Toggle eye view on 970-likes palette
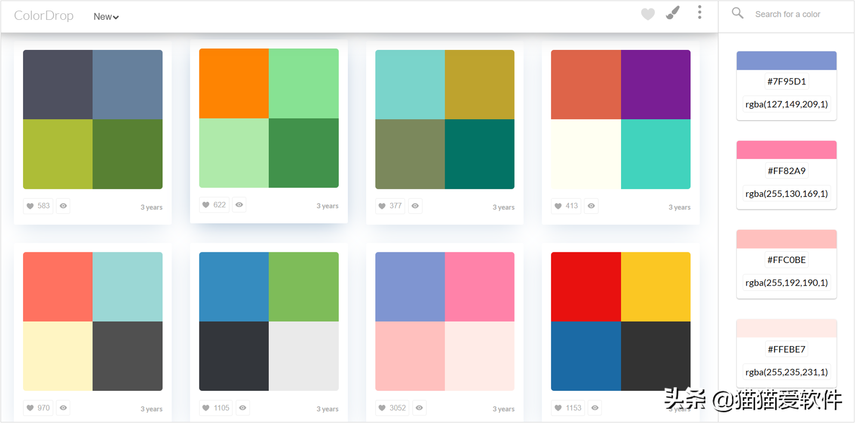855x423 pixels. 63,408
